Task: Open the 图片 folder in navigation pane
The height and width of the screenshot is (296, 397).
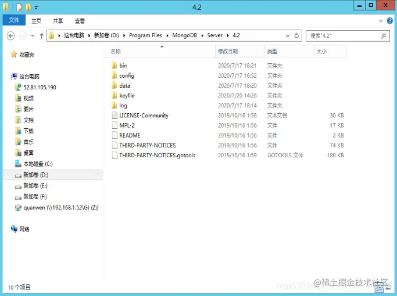Action: (x=28, y=109)
